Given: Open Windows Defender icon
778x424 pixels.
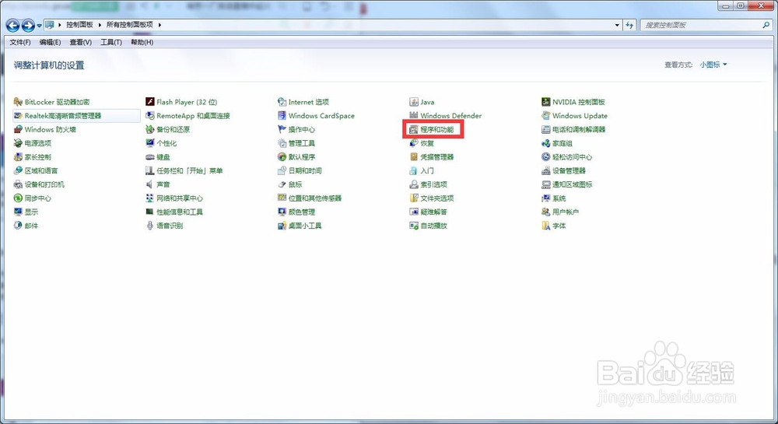Looking at the screenshot, I should 414,116.
